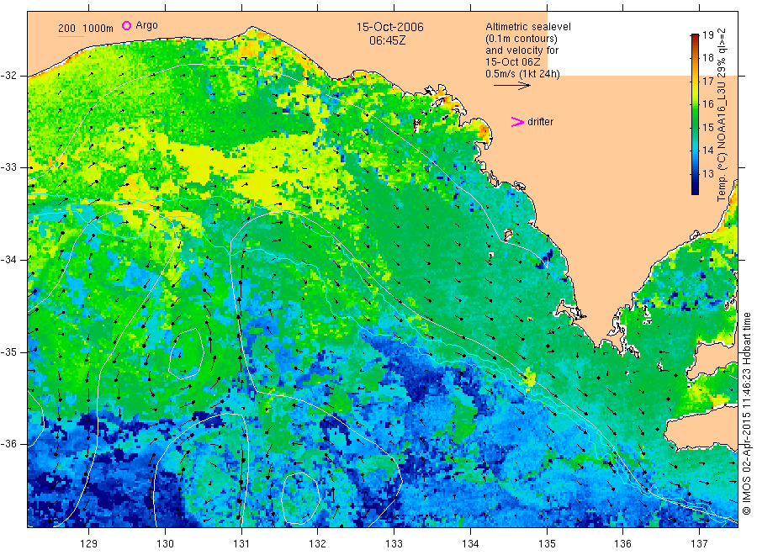
Task: Click the color bar value 16
Action: point(707,104)
